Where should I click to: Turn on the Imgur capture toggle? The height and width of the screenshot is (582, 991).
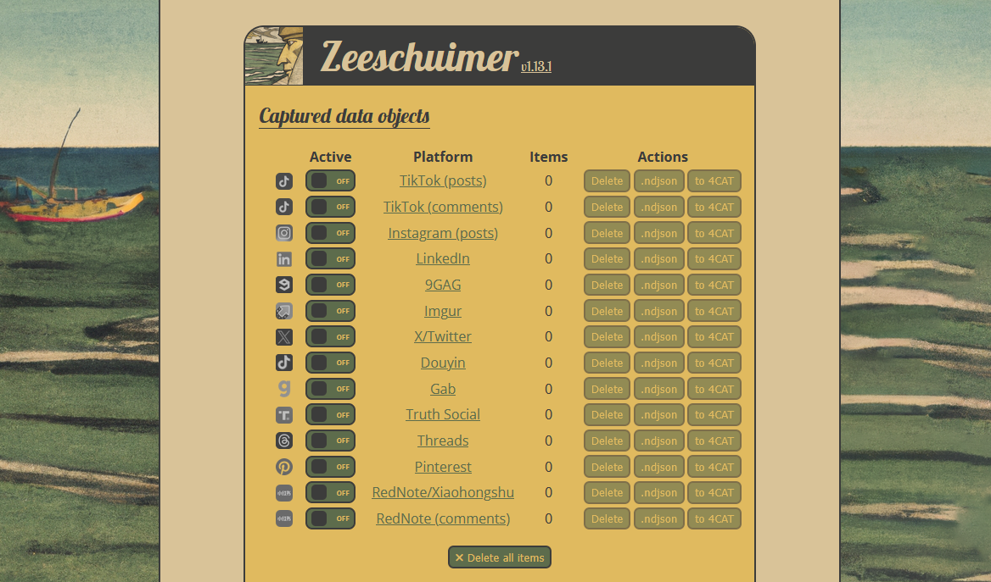pyautogui.click(x=330, y=311)
